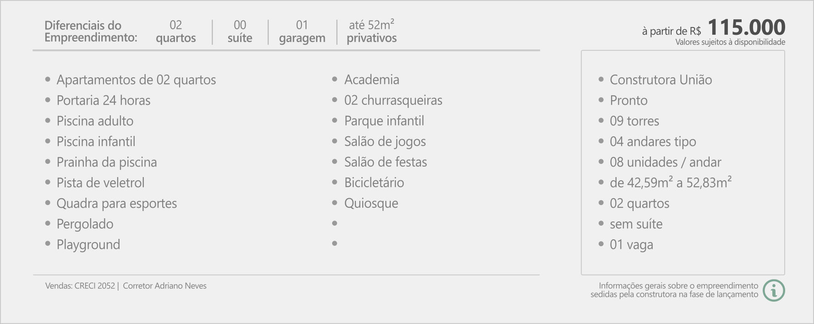Select the 01 vaga detail entry
Image resolution: width=814 pixels, height=324 pixels.
pos(631,245)
